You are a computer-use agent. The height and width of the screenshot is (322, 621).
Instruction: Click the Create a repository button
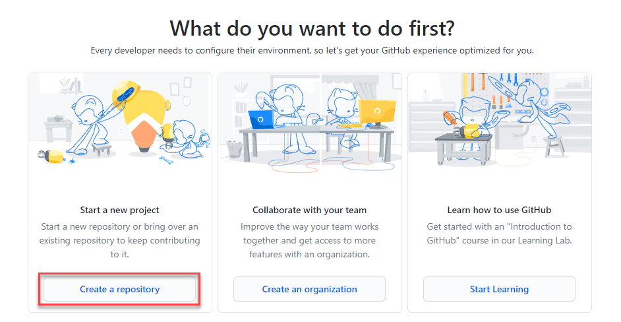(x=119, y=289)
